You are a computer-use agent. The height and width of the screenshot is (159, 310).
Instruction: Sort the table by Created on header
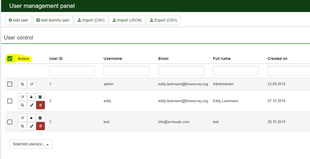point(277,59)
